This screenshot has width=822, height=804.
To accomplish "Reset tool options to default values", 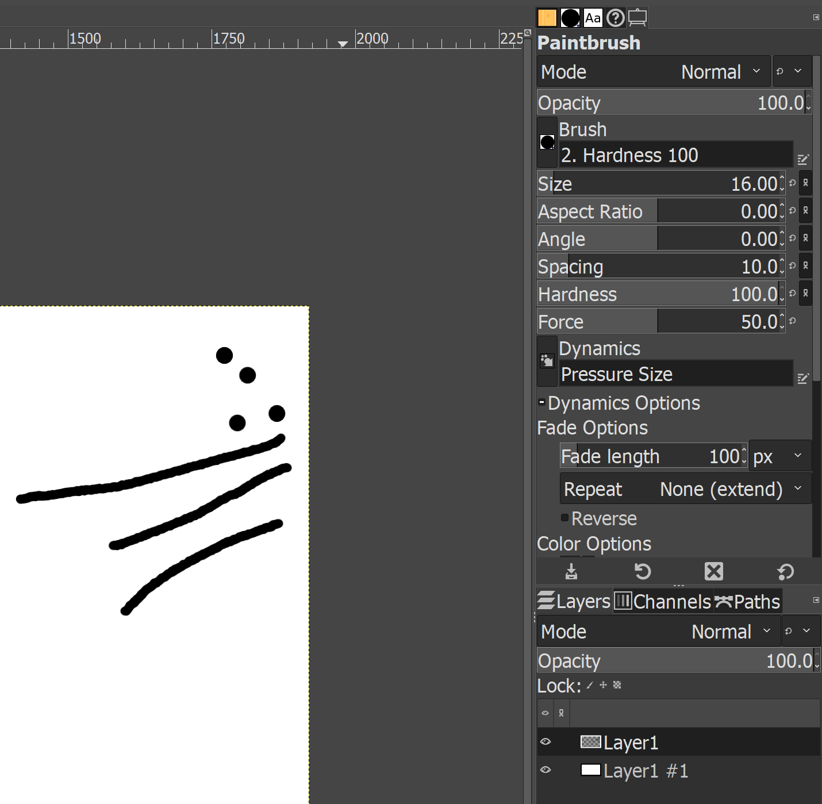I will click(x=785, y=571).
